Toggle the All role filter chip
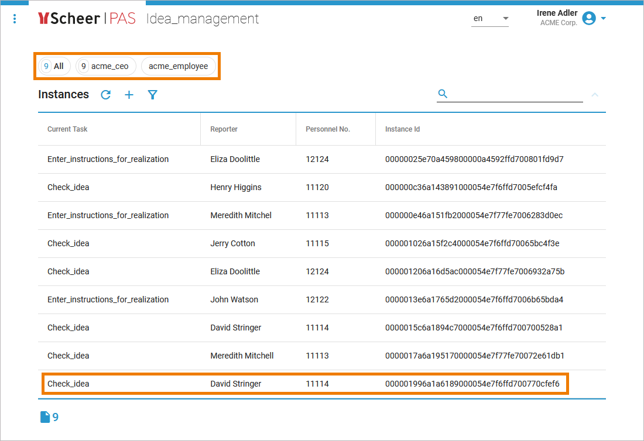 [54, 66]
